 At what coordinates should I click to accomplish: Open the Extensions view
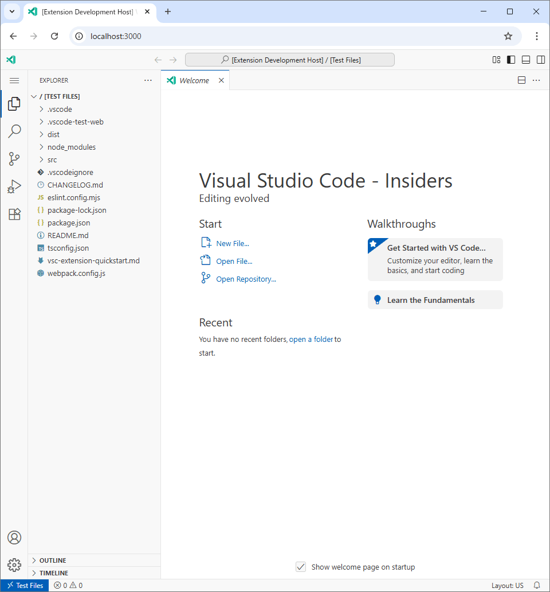click(14, 214)
